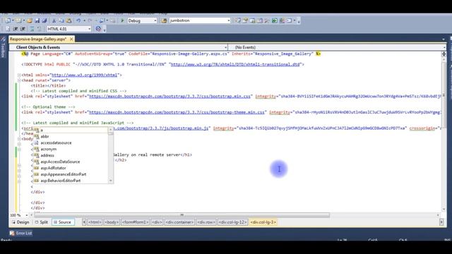The width and height of the screenshot is (452, 254).
Task: Click the breadcrumb bar scroll-right arrow
Action: point(441,222)
